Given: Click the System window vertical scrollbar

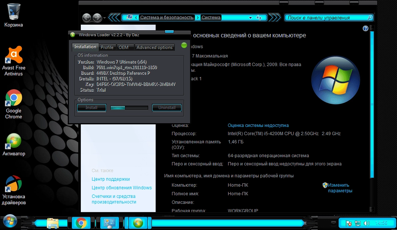Looking at the screenshot, I should 372,104.
